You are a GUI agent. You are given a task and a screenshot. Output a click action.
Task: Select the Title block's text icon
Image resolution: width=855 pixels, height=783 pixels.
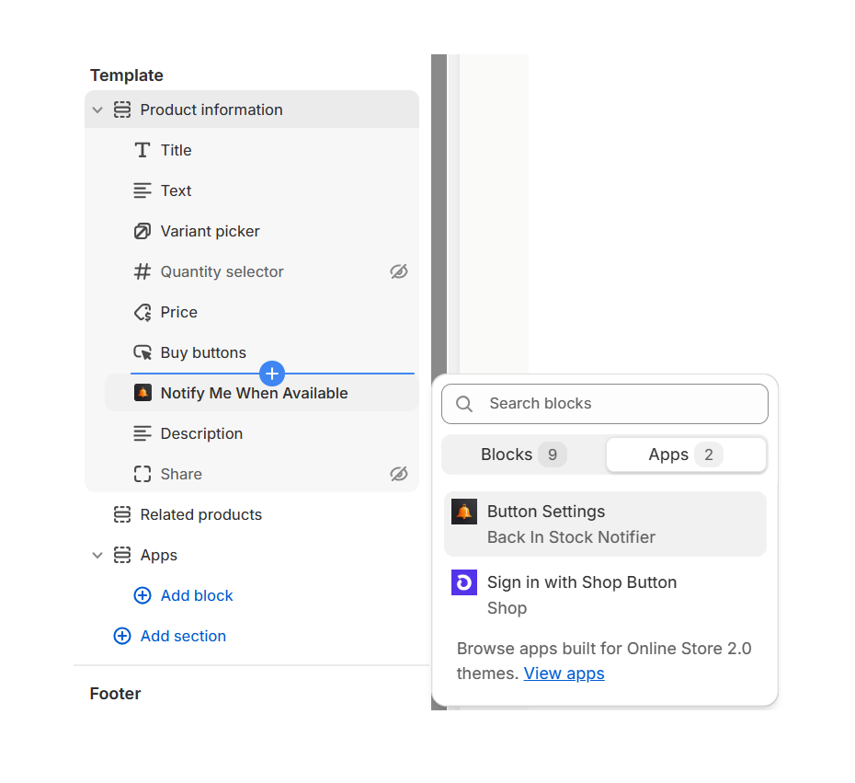point(142,150)
